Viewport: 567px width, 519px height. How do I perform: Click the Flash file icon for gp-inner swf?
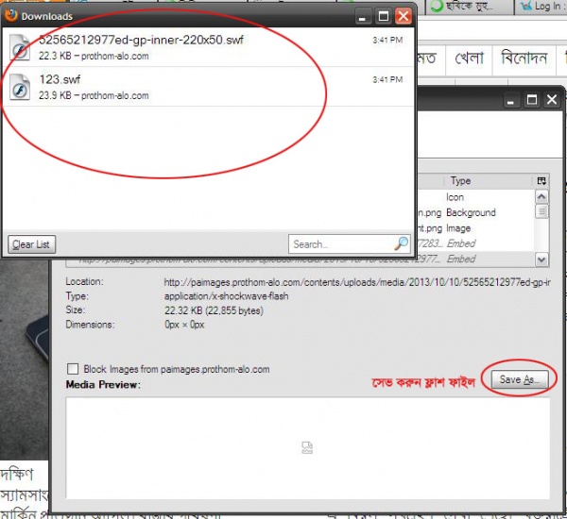20,47
